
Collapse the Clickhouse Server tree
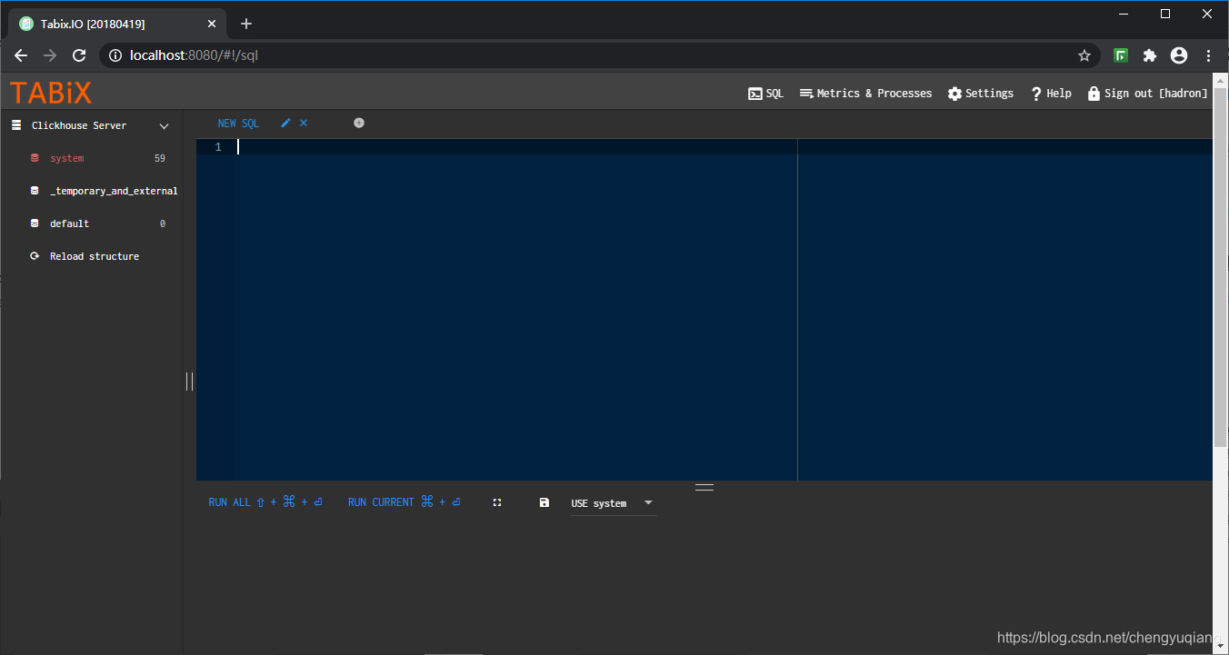pyautogui.click(x=165, y=126)
